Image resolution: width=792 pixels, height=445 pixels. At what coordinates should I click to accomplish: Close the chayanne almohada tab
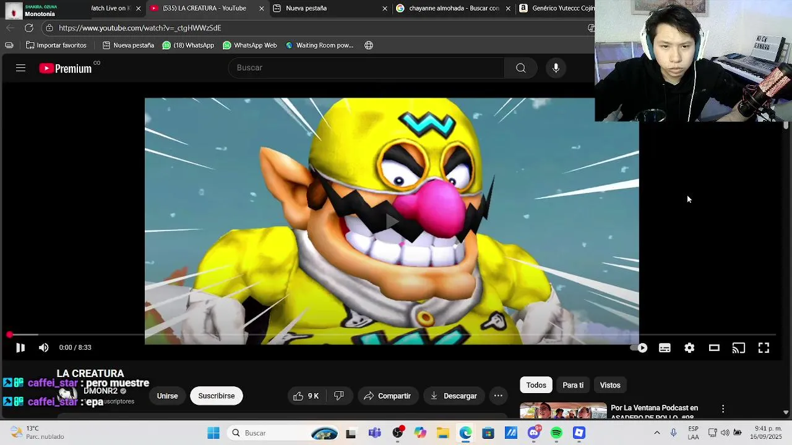click(508, 9)
